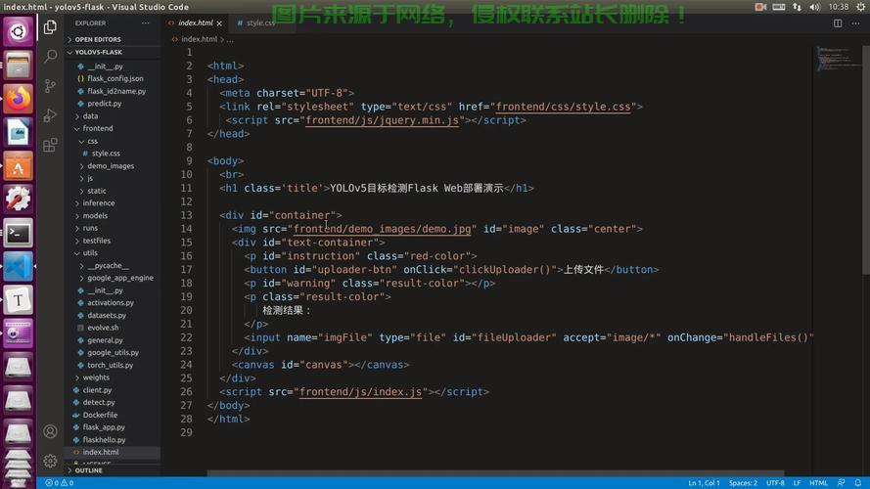
Task: Expand the Outline section
Action: coord(88,470)
